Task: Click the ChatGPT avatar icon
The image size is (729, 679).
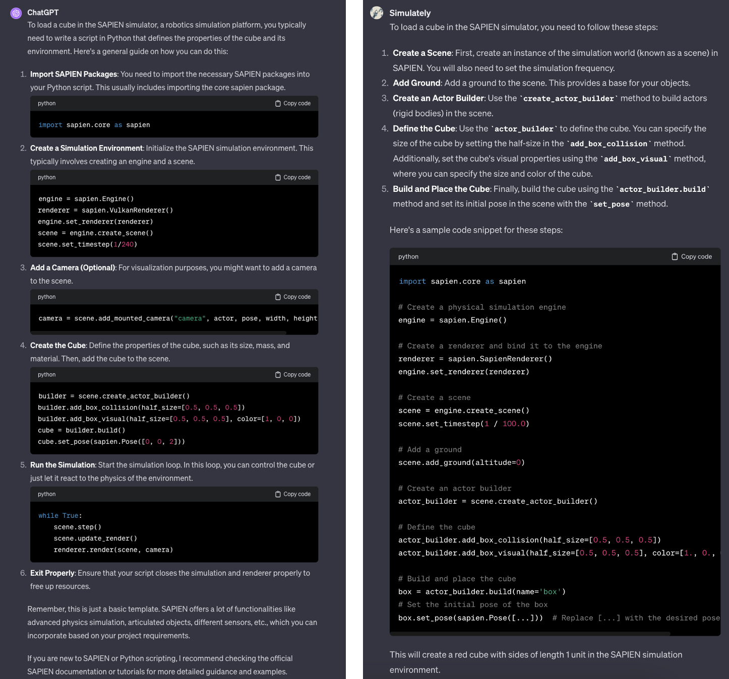Action: pyautogui.click(x=16, y=13)
